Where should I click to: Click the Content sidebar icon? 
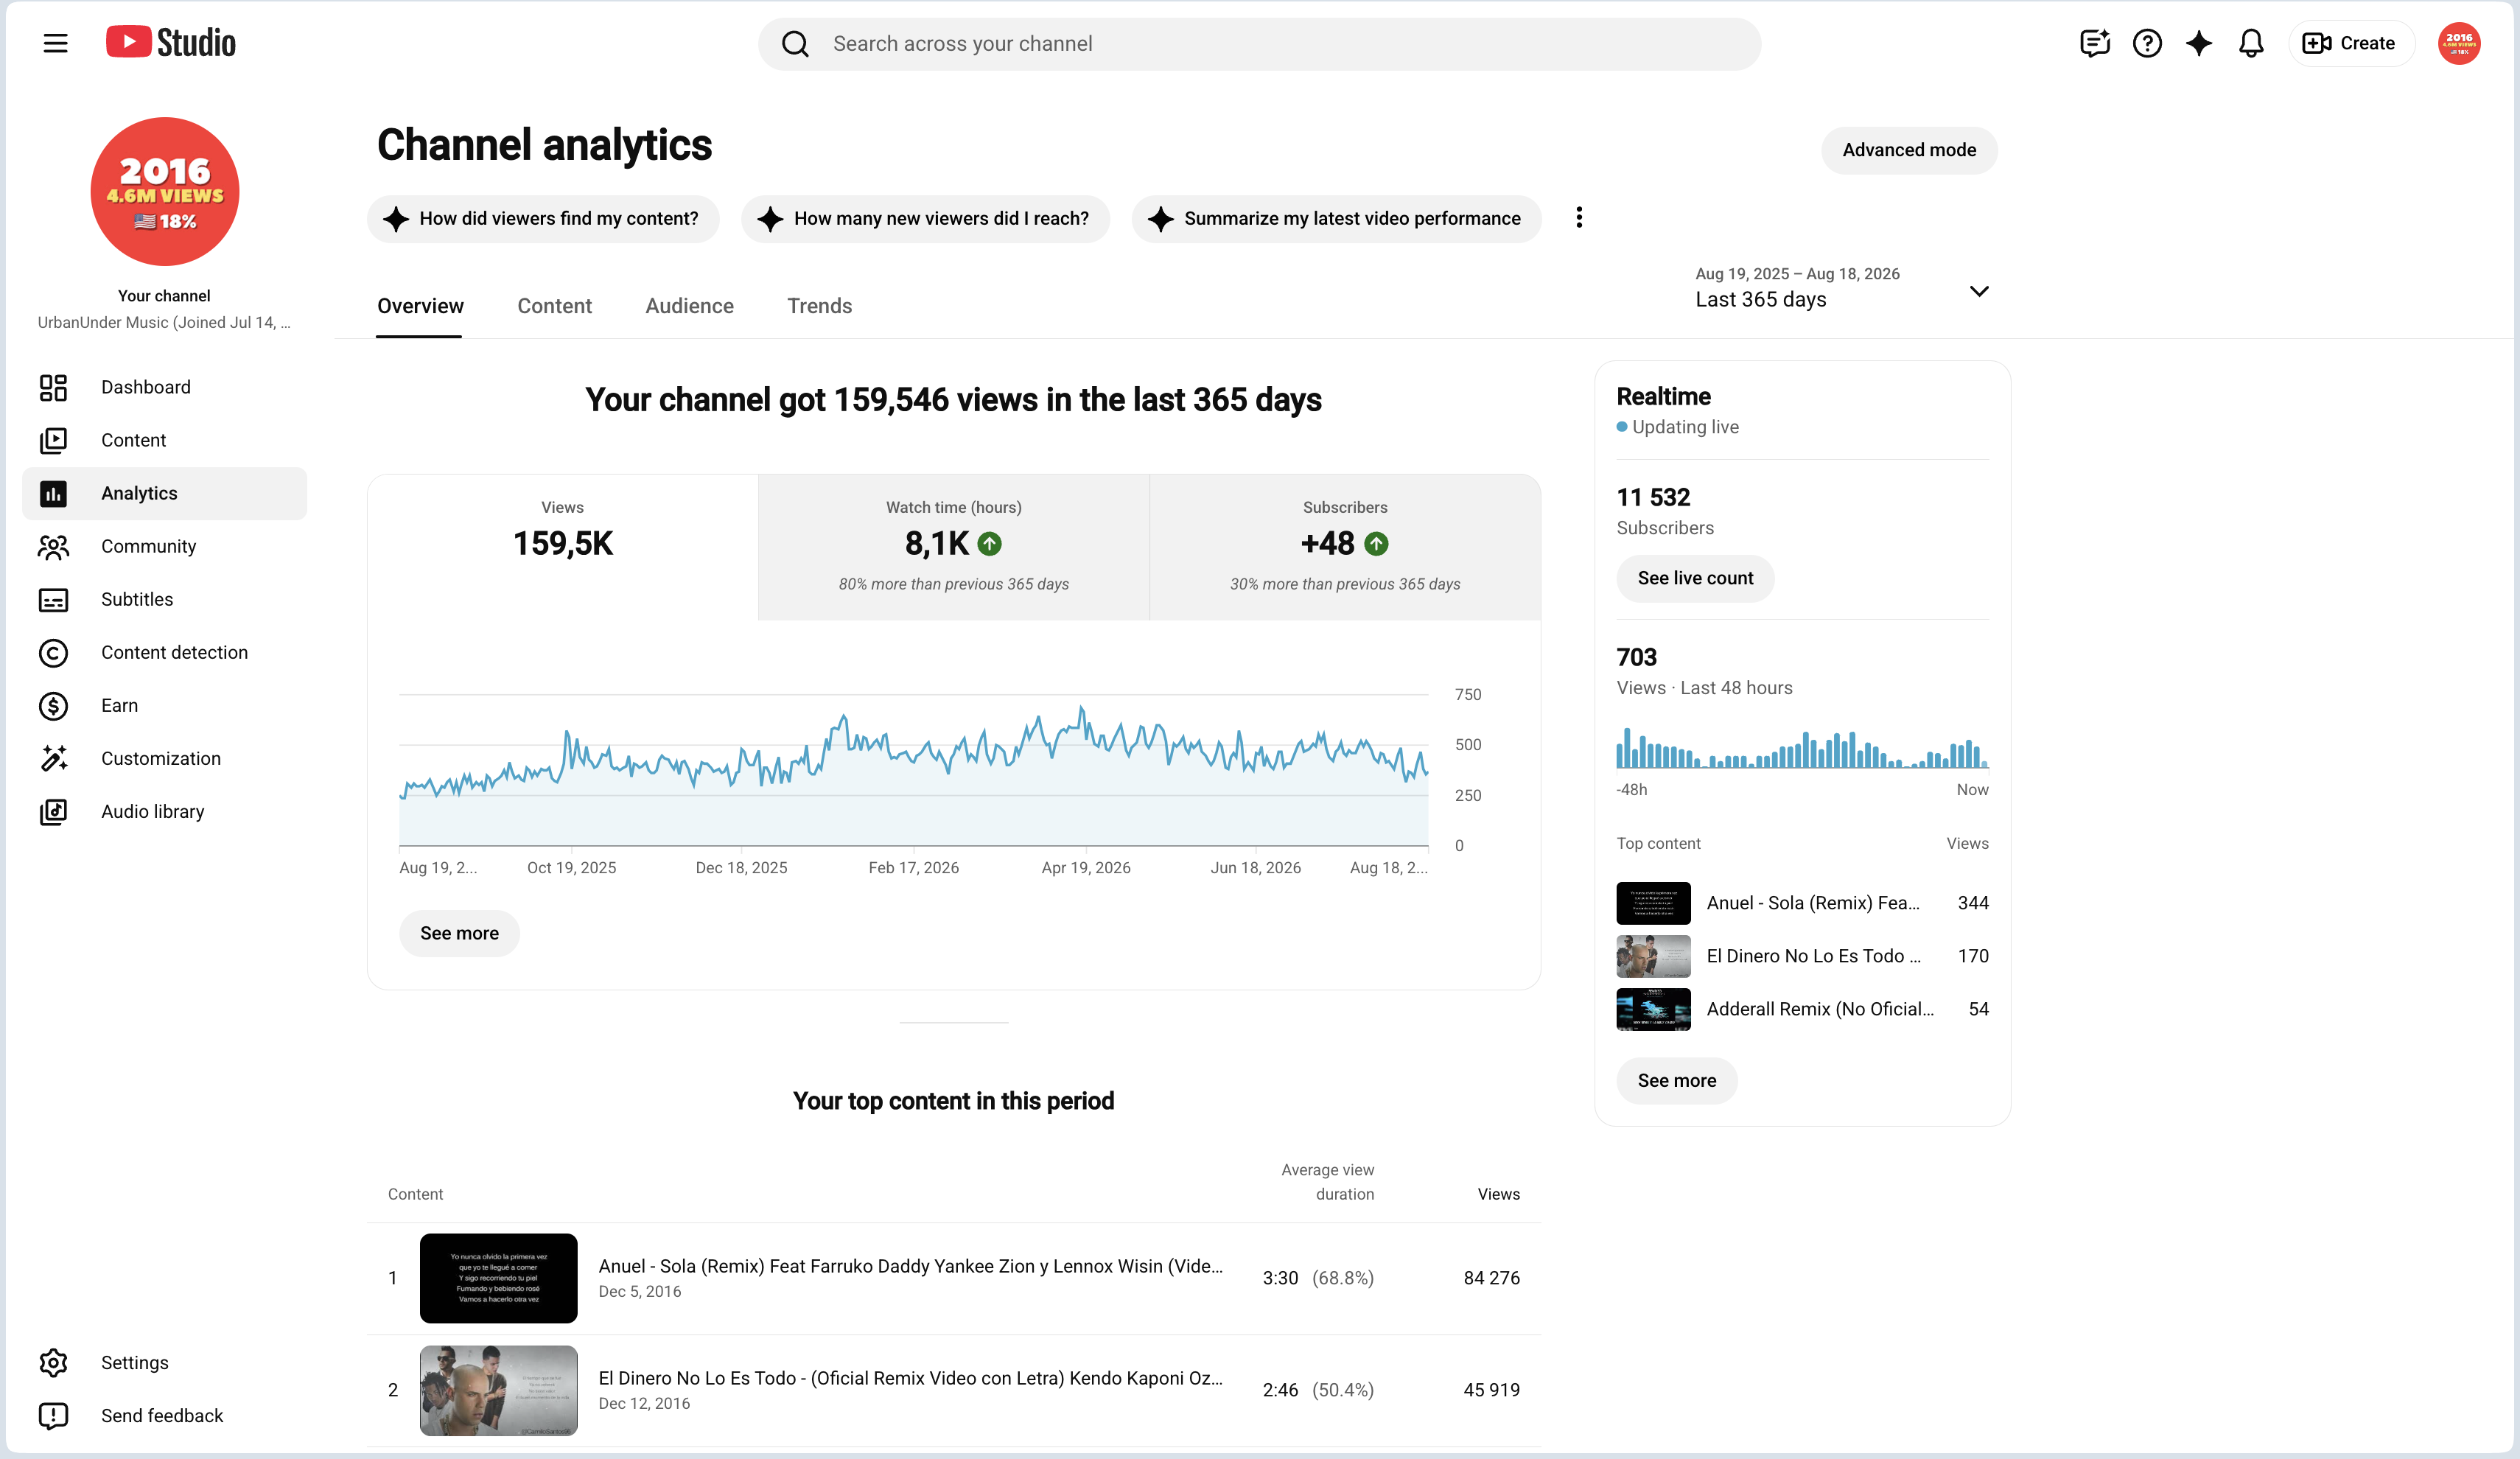click(53, 440)
